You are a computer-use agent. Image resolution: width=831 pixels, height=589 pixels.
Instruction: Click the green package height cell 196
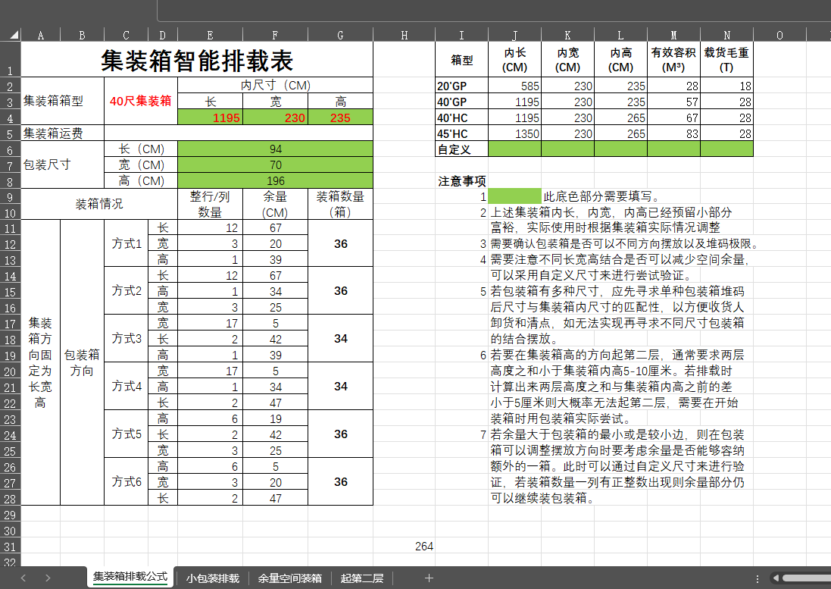(x=275, y=180)
